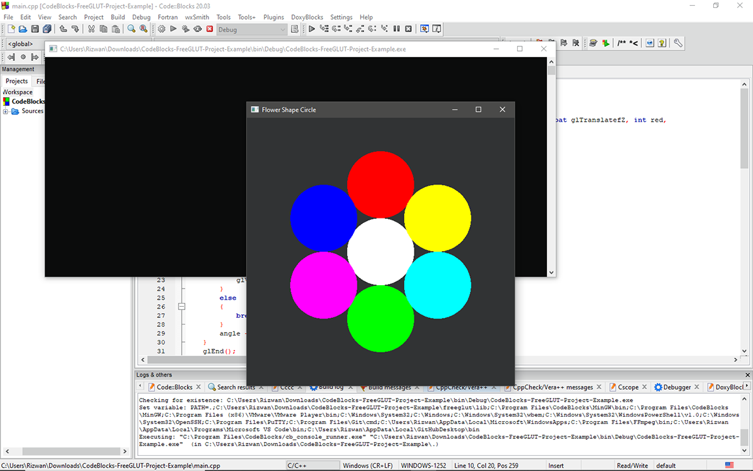Click the Cut scissors icon
The width and height of the screenshot is (753, 471).
click(x=92, y=29)
